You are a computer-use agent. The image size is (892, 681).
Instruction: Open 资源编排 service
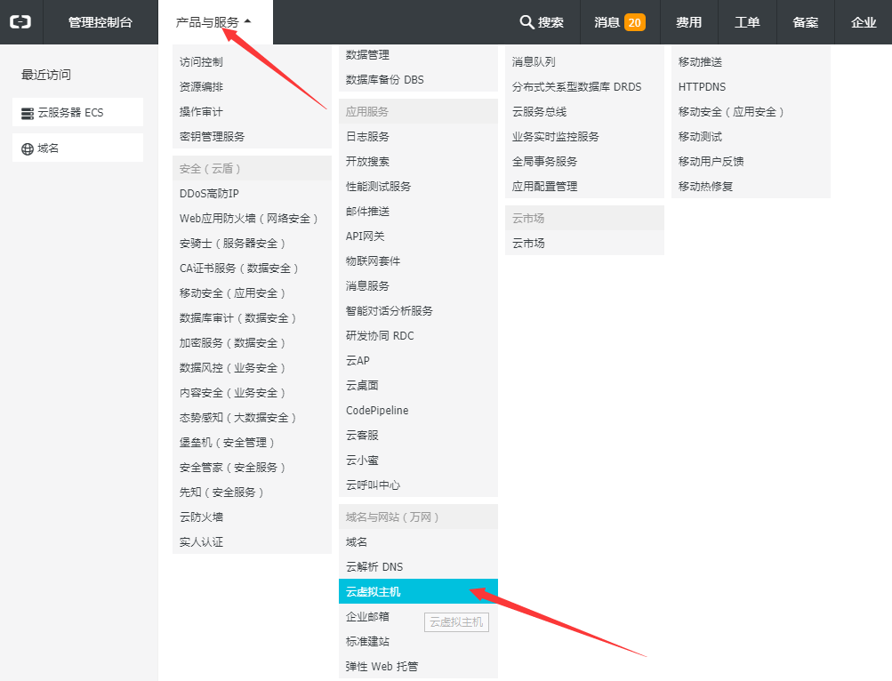(201, 87)
